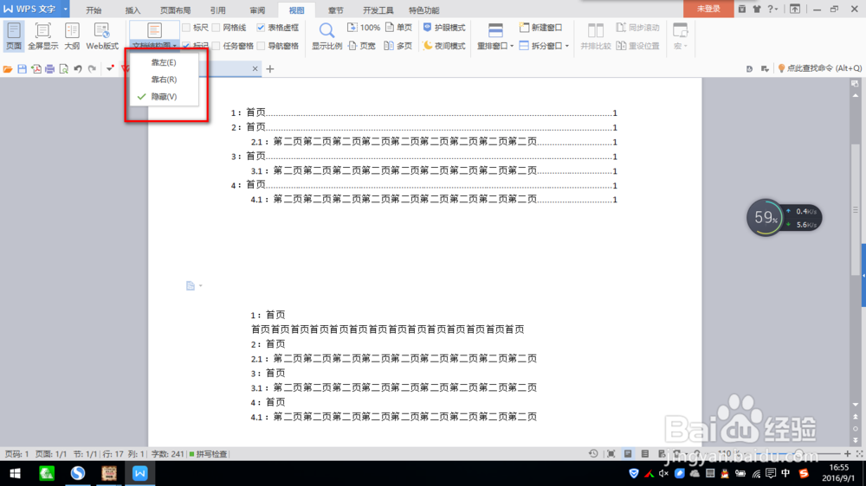Open the 页面布局 ribbon tab
The height and width of the screenshot is (486, 866).
click(x=175, y=10)
